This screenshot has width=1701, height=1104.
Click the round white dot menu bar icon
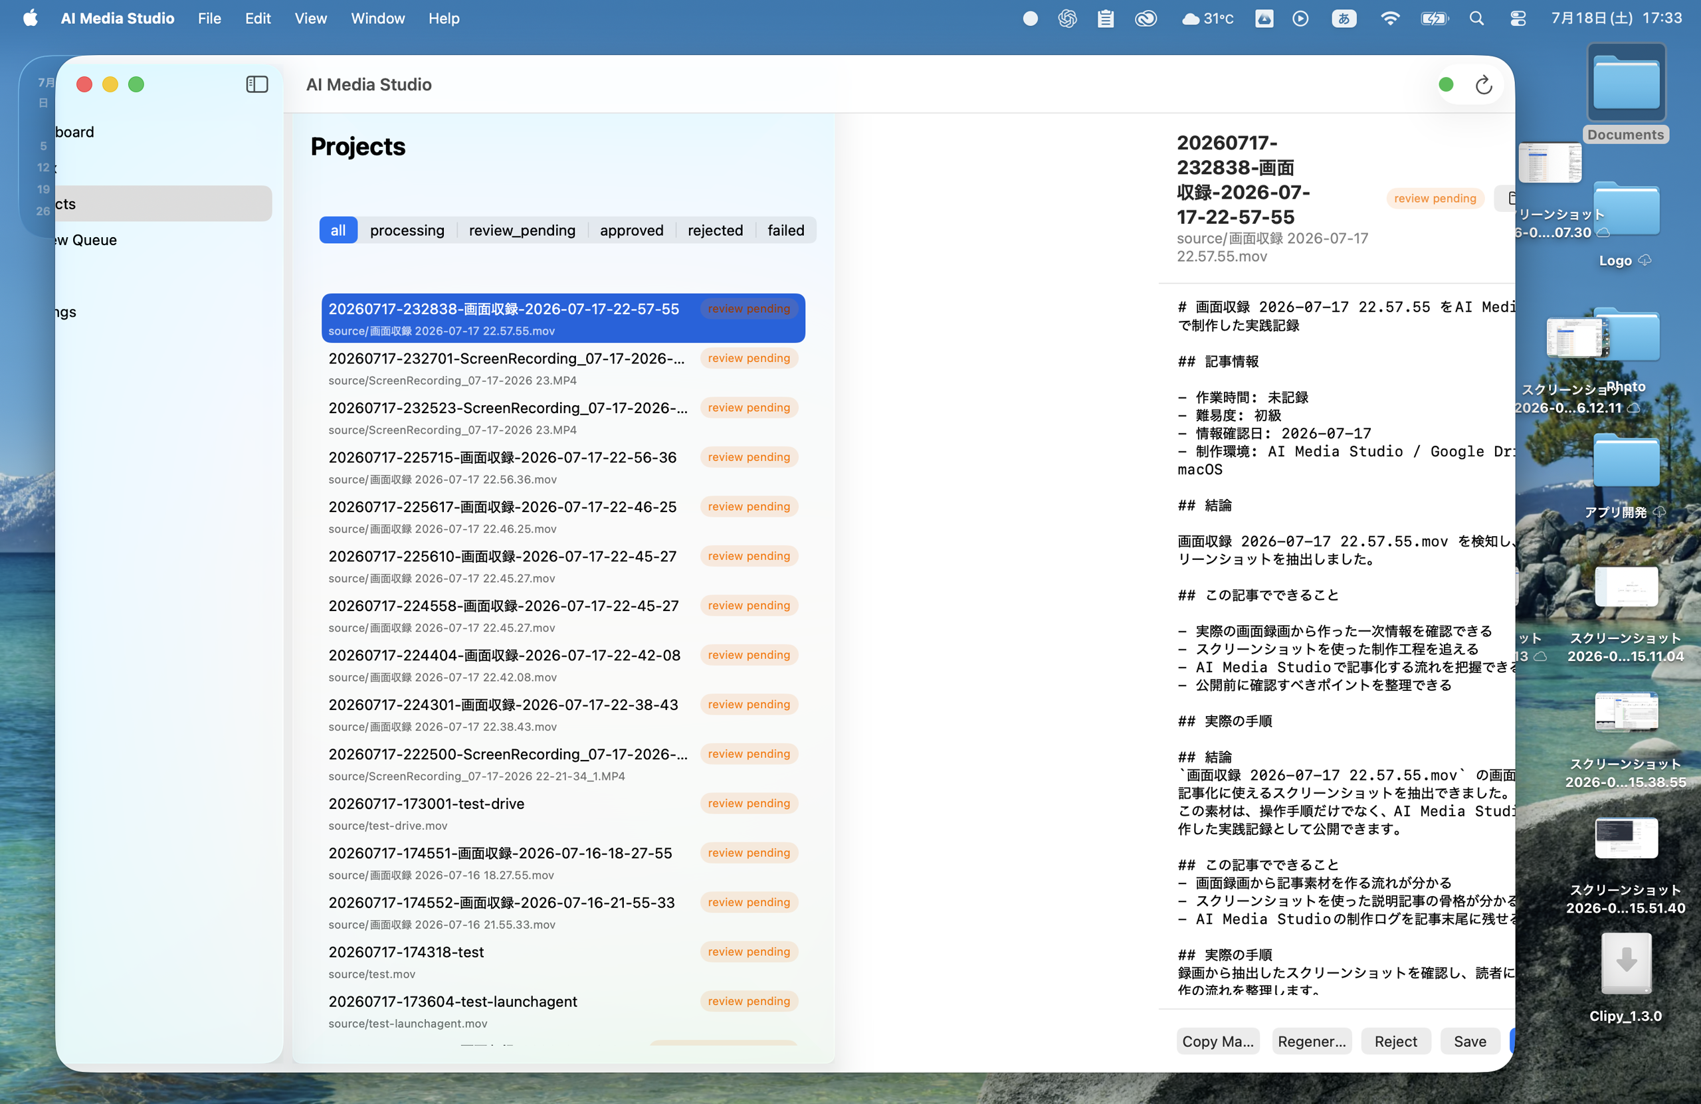click(x=1030, y=19)
